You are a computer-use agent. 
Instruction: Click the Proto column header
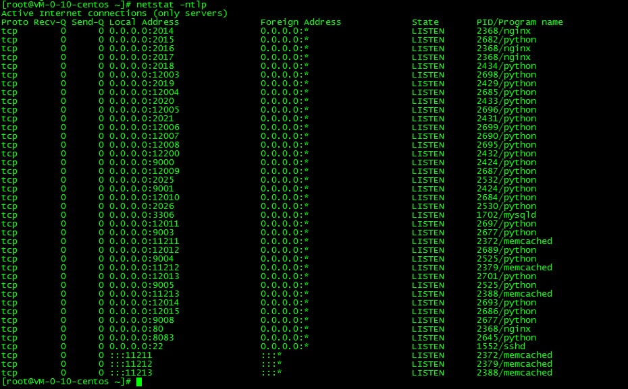[x=14, y=22]
